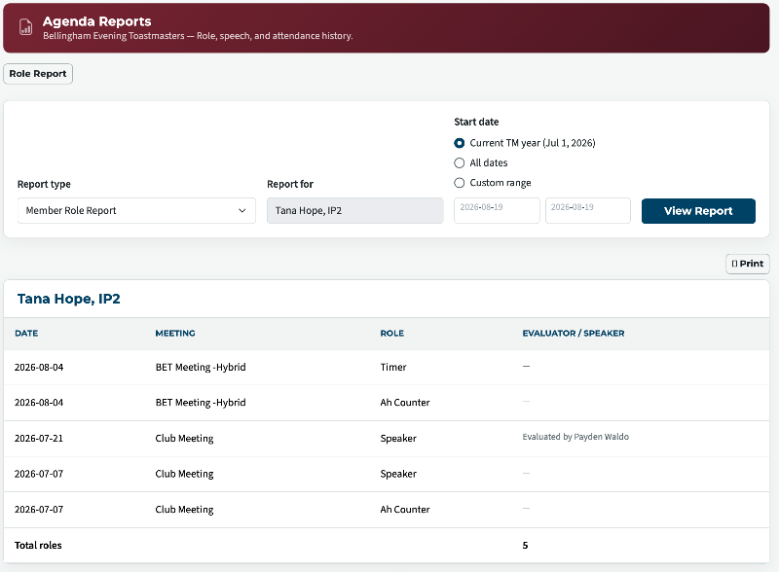Screen dimensions: 779x572
Task: Open the Role Report tab
Action: click(x=38, y=74)
